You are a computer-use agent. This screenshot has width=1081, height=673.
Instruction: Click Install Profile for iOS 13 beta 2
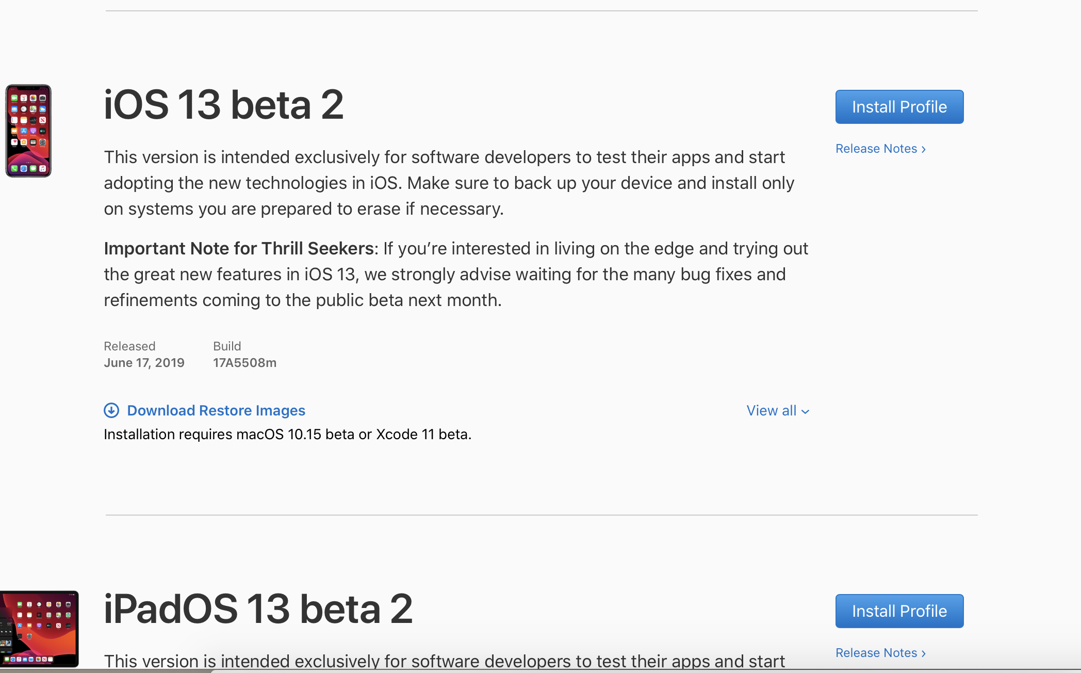[x=899, y=107]
